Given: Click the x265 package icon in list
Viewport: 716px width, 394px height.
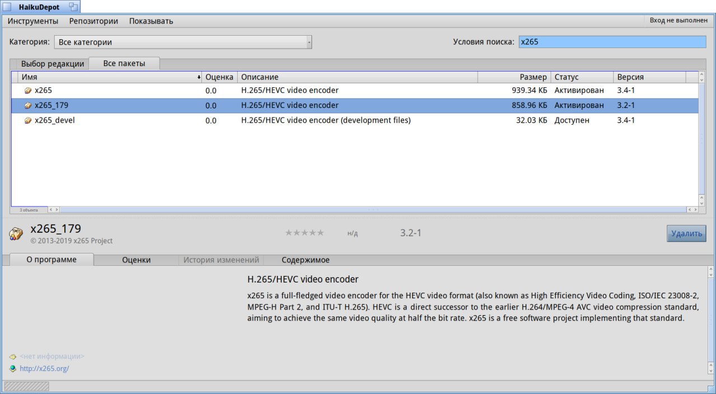Looking at the screenshot, I should tap(28, 90).
